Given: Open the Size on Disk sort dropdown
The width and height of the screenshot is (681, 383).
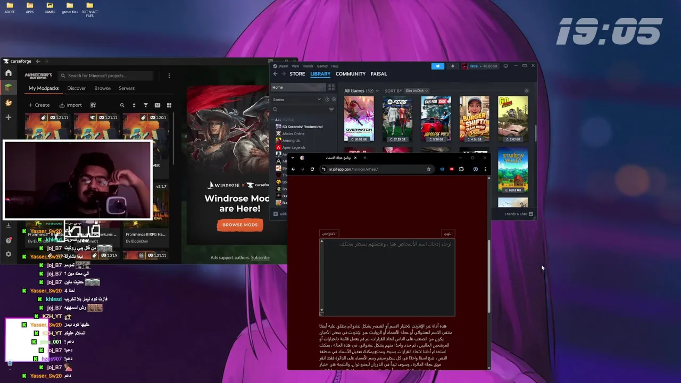Looking at the screenshot, I should 417,91.
